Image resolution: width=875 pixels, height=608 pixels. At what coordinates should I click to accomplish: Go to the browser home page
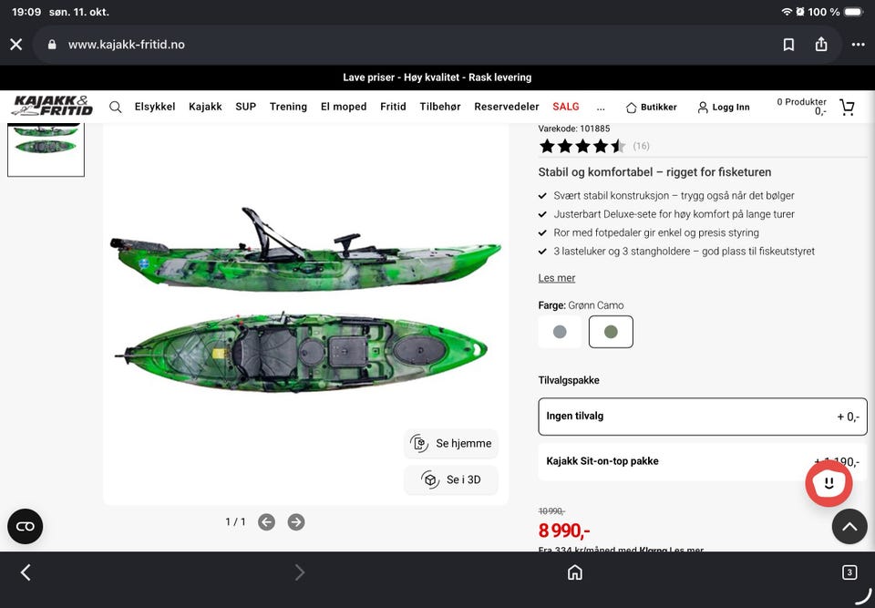pos(575,572)
